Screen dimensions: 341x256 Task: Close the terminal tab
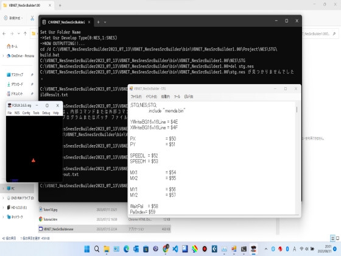89,22
